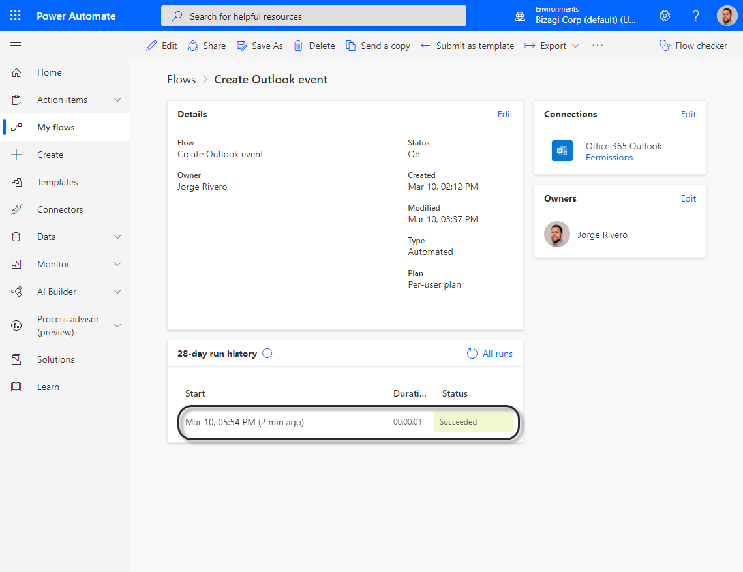Expand the Monitor submenu chevron

117,264
